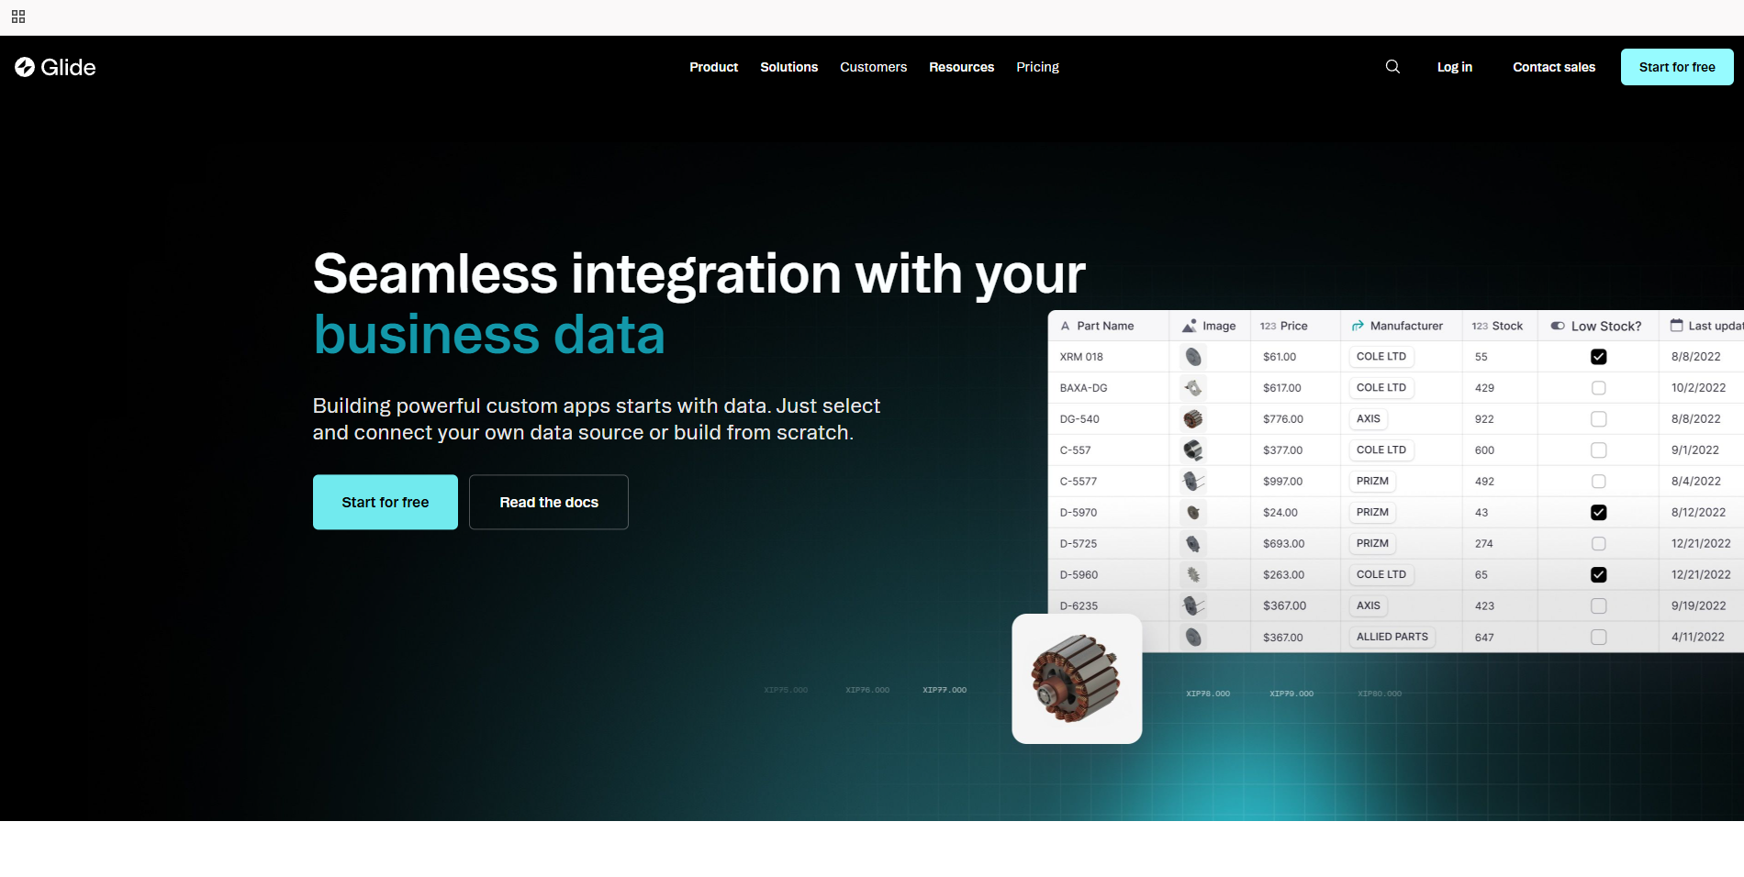Uncheck Low Stock for D-5970

click(x=1598, y=513)
